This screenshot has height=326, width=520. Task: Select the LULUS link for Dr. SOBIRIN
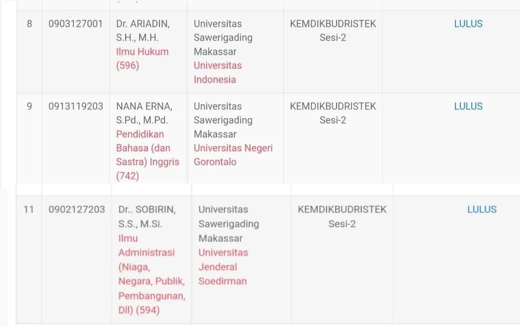click(x=482, y=209)
